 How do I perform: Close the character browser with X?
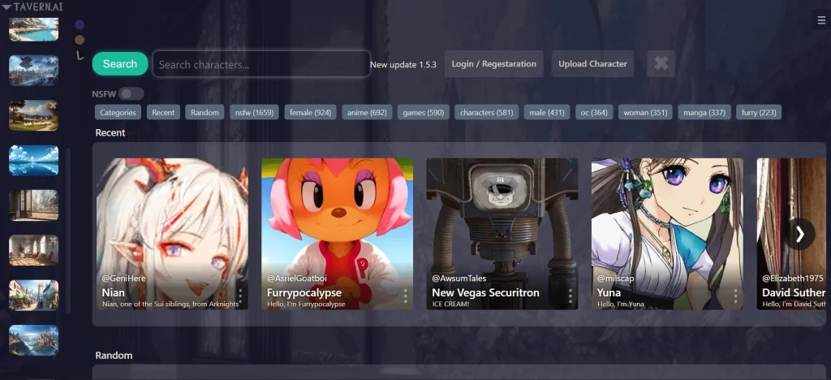661,63
